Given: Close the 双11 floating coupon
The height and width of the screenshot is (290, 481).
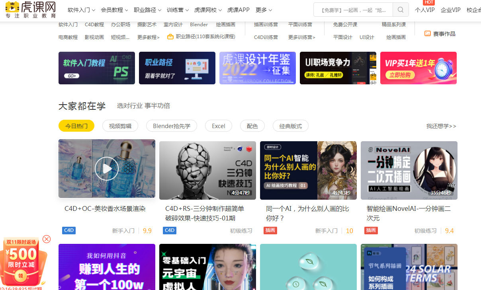Looking at the screenshot, I should tap(47, 239).
